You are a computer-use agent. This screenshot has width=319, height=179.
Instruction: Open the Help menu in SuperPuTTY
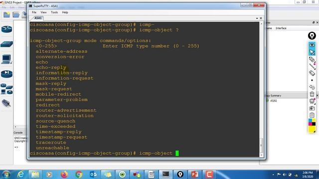pos(65,12)
